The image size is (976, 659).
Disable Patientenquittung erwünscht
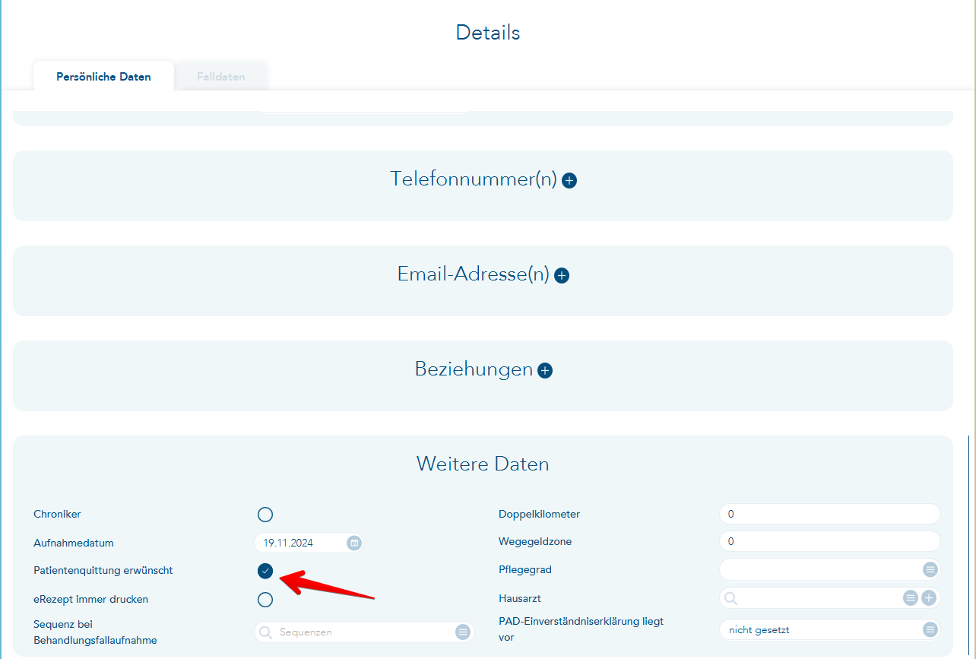(265, 571)
